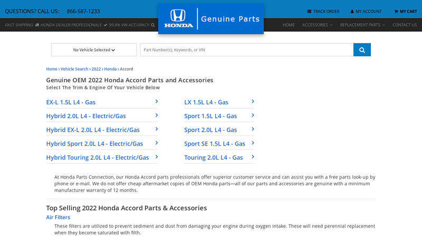Select Hybrid 2.0L L4 - Electric/Gas trim
422x237 pixels.
click(86, 116)
